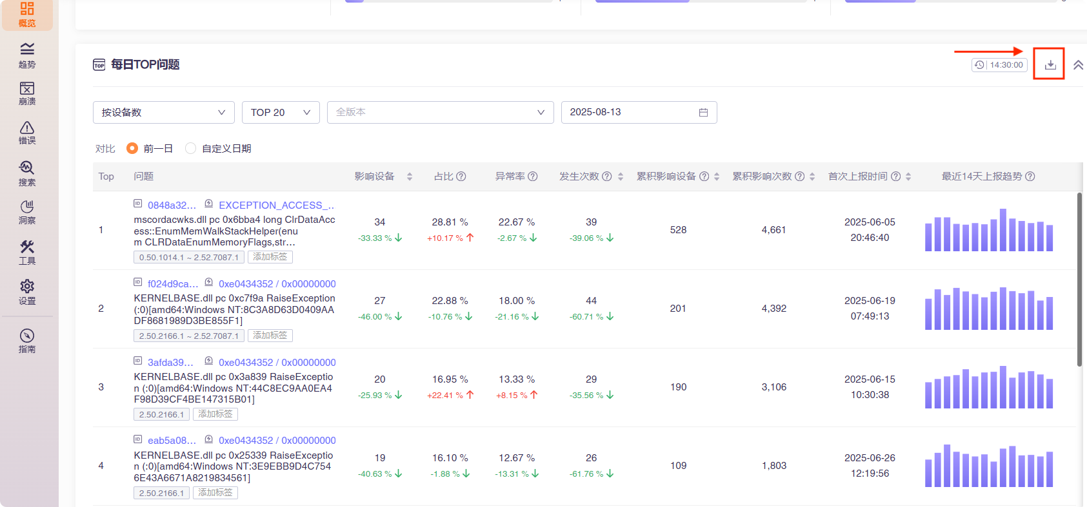Click the first report date 2025-06-05

coord(870,222)
